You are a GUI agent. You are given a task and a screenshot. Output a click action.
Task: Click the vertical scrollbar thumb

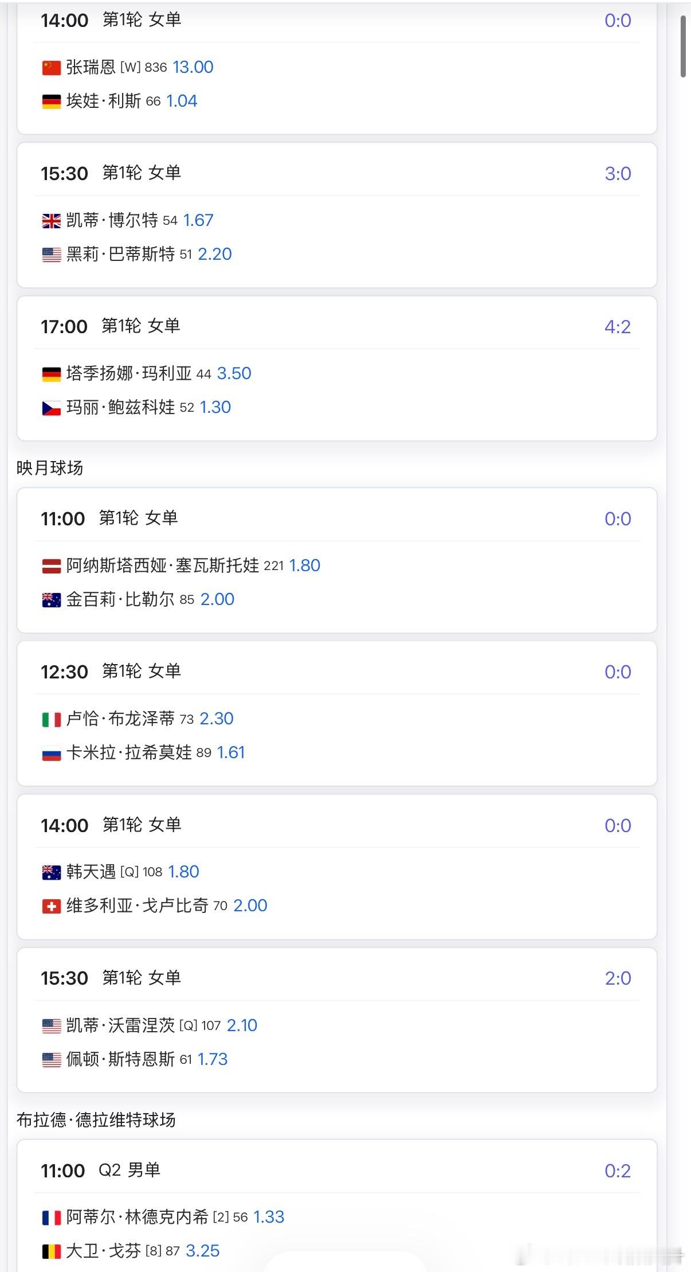683,46
